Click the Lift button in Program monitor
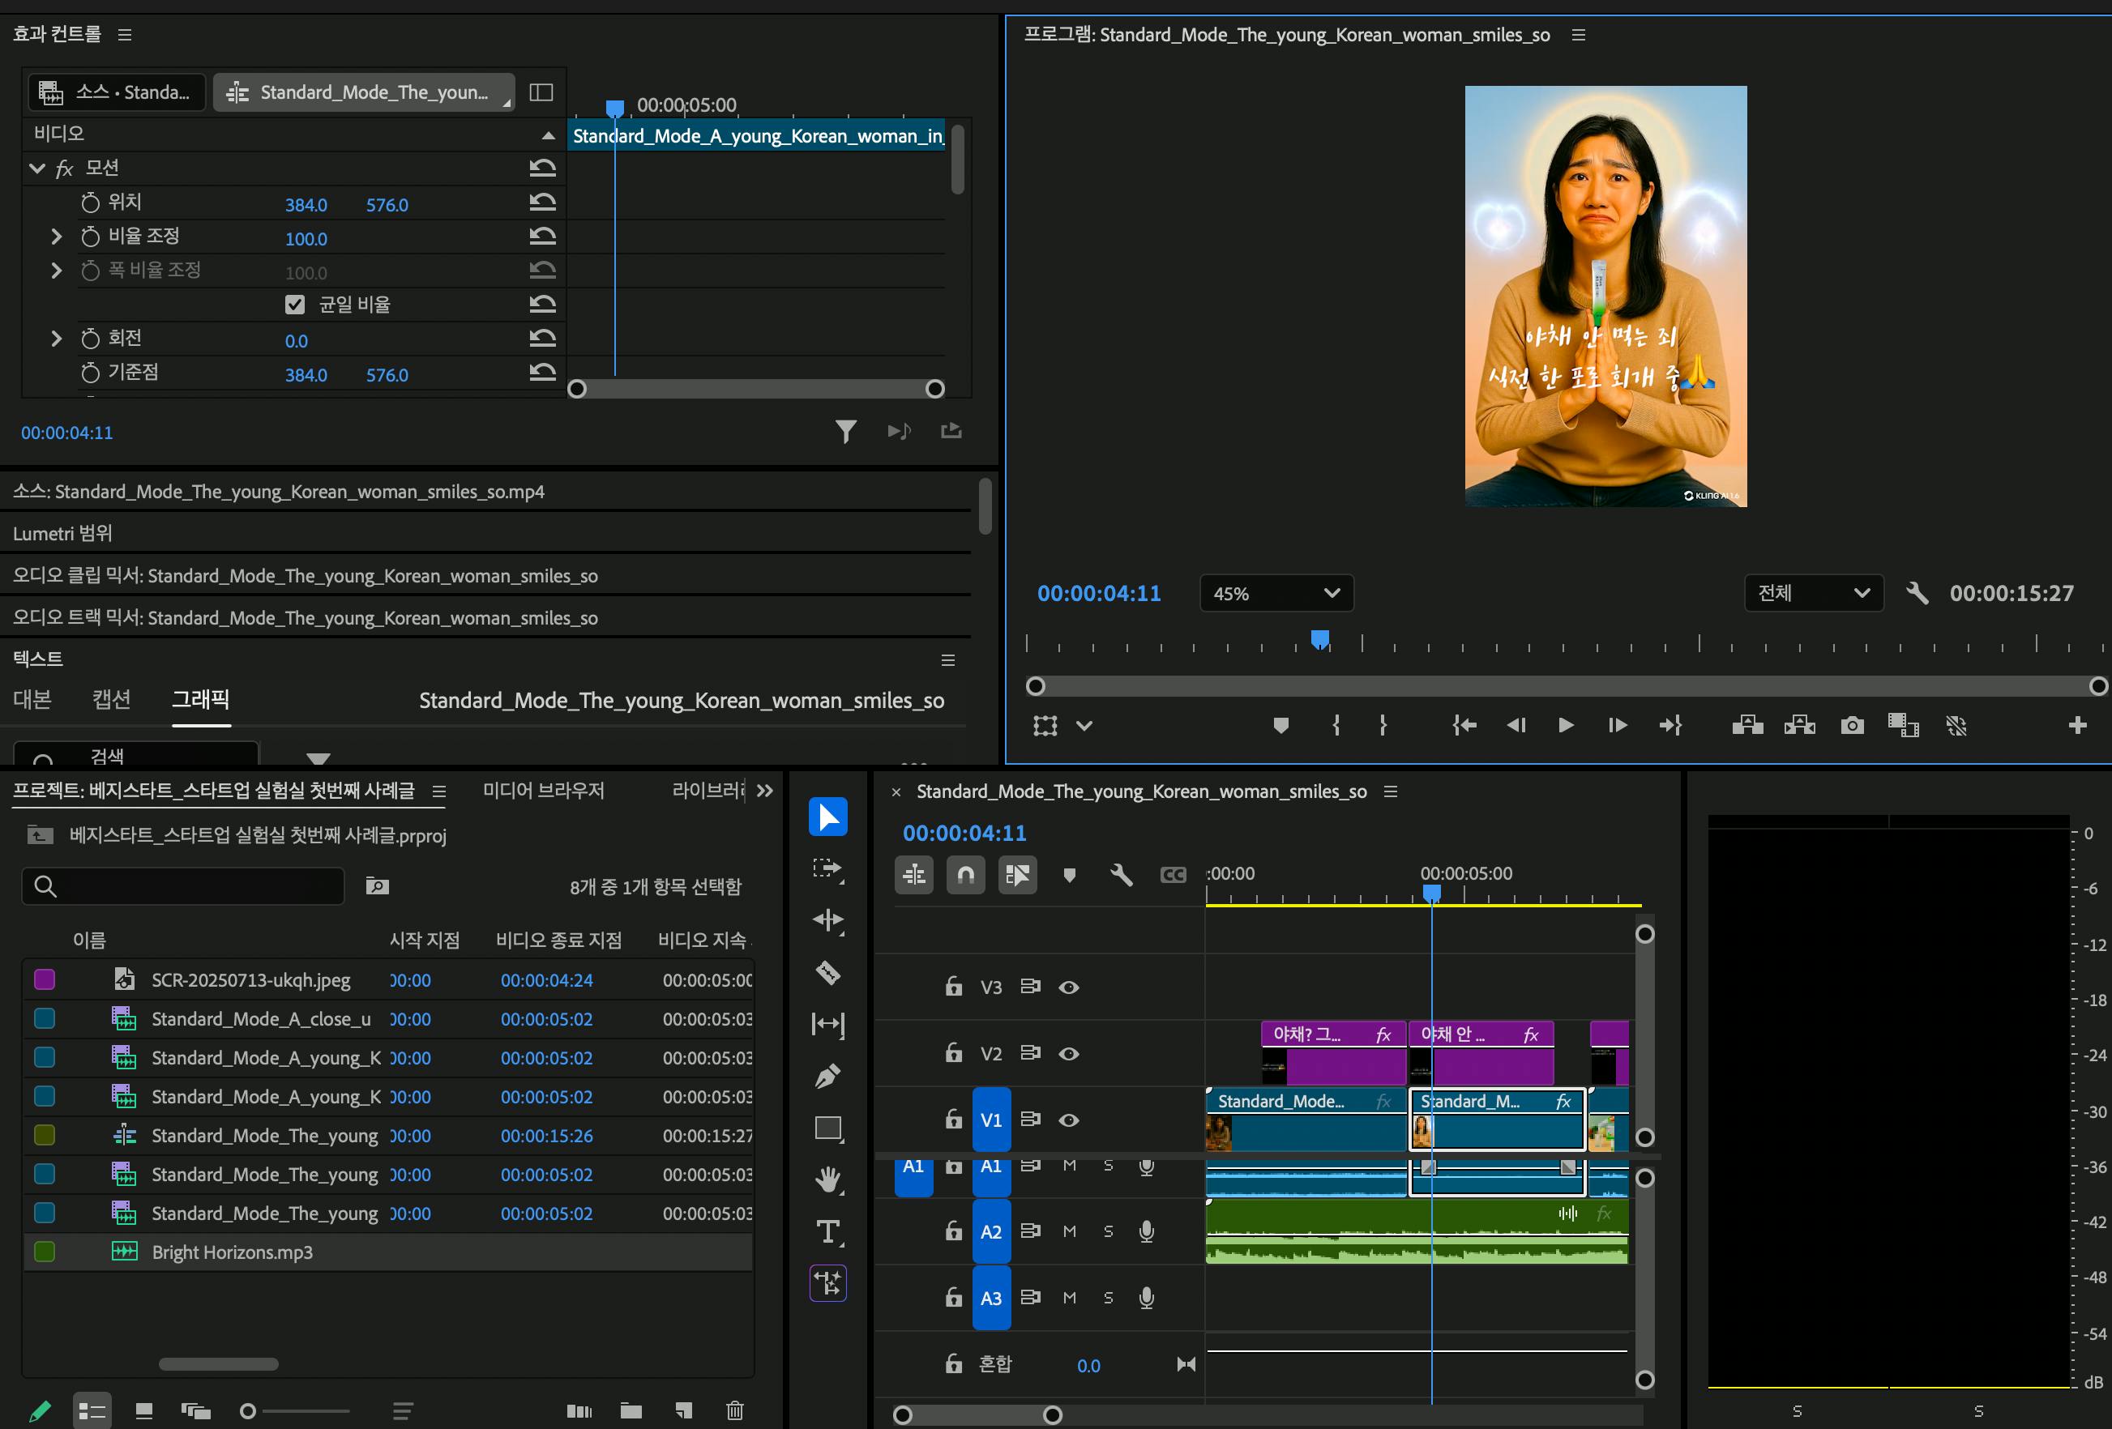This screenshot has width=2112, height=1429. [1747, 725]
